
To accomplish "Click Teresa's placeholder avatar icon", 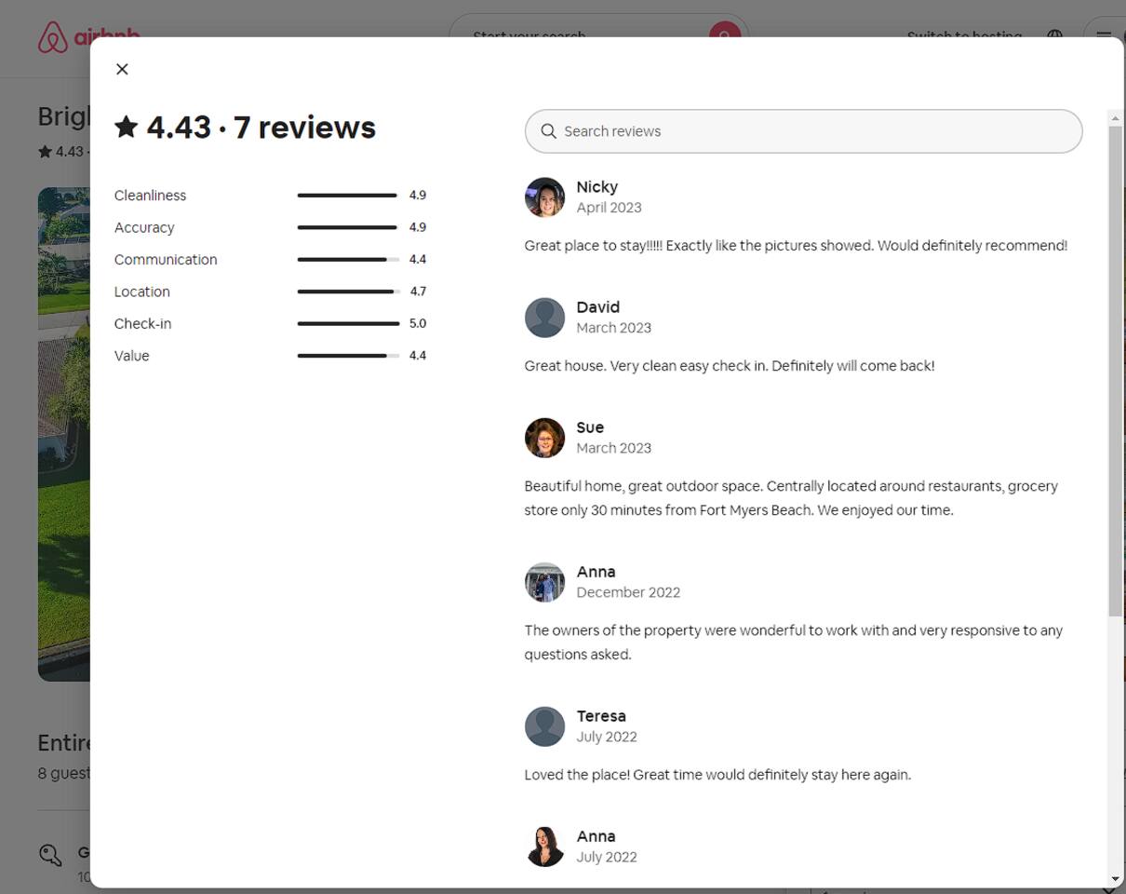I will (544, 726).
